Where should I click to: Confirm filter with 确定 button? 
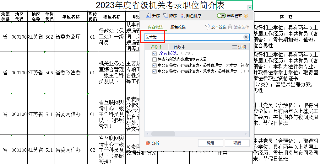[x=210, y=143]
